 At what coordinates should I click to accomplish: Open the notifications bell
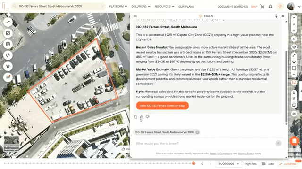click(x=270, y=6)
